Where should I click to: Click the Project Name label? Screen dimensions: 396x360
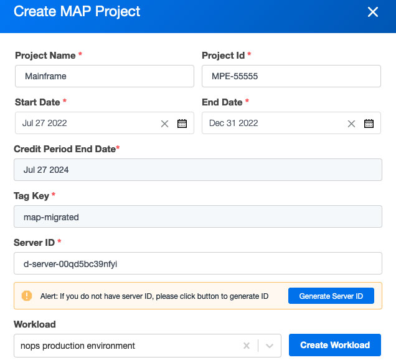pos(45,56)
